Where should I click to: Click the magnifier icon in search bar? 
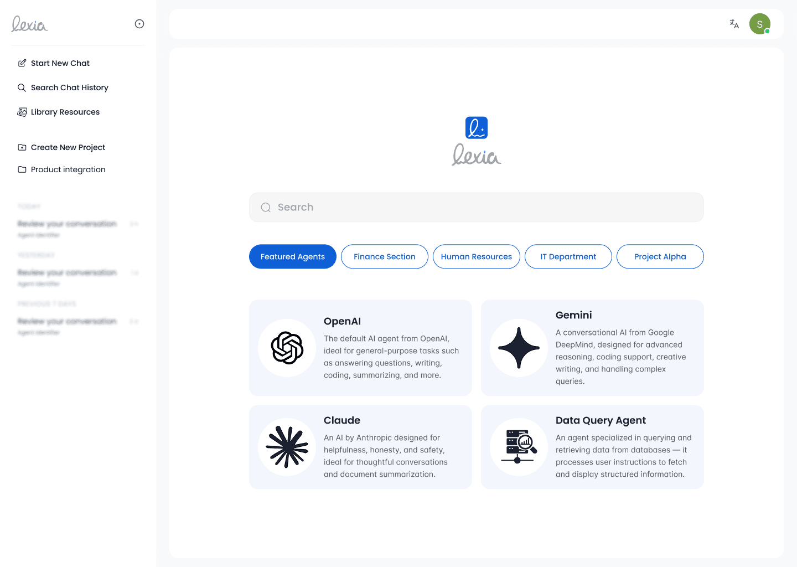266,207
